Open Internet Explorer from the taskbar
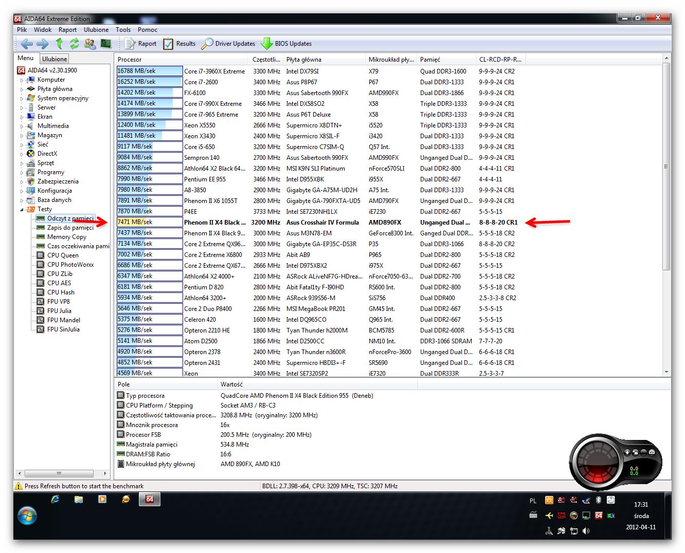Image resolution: width=685 pixels, height=553 pixels. (x=55, y=499)
